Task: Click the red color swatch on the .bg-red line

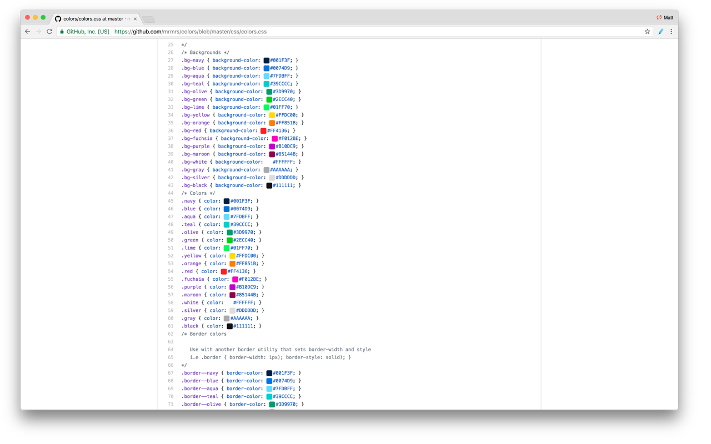Action: click(264, 130)
